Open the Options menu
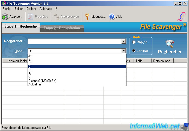This screenshot has width=189, height=131. coord(31,9)
